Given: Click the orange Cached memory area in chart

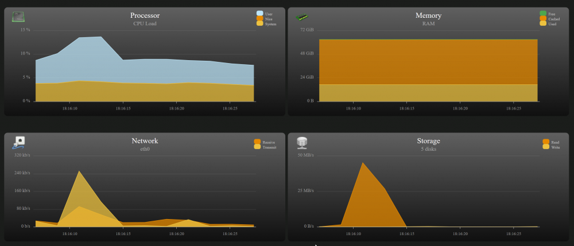Looking at the screenshot, I should click(428, 61).
